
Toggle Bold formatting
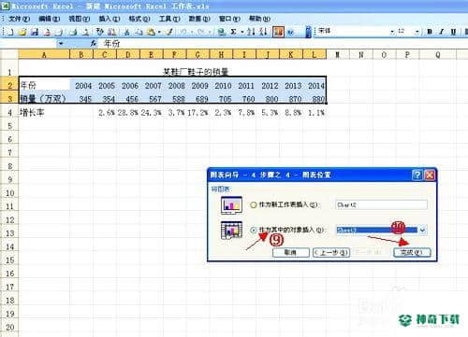click(x=430, y=32)
